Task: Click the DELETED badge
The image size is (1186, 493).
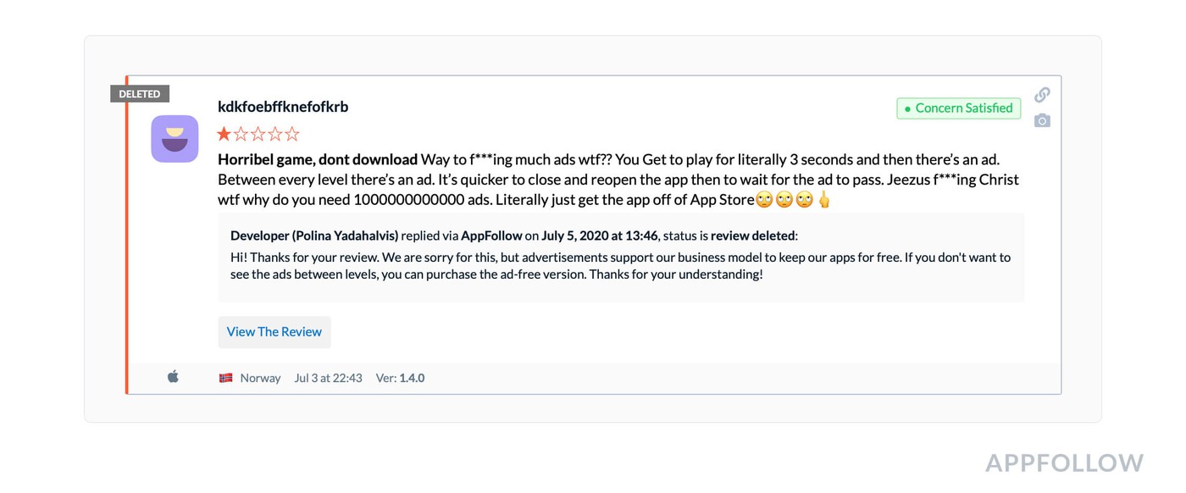Action: (140, 94)
